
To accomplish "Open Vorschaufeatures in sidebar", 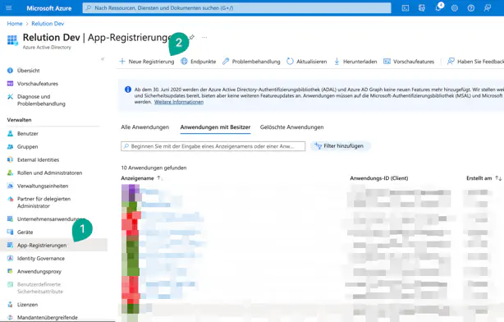I will [33, 84].
